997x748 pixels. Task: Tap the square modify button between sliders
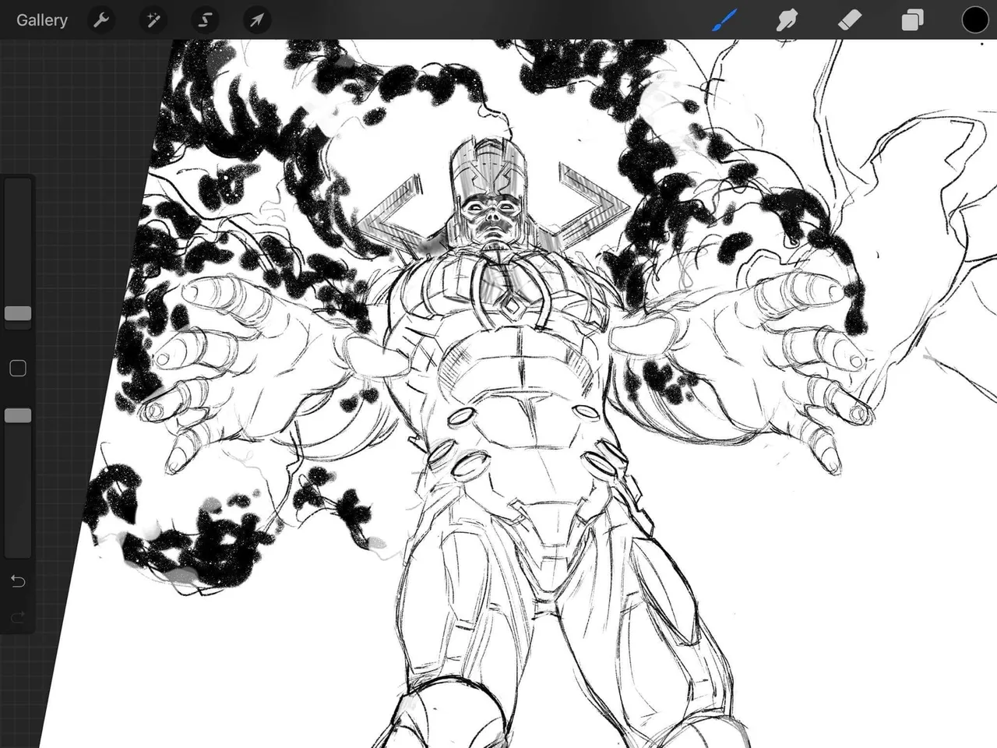[x=18, y=369]
